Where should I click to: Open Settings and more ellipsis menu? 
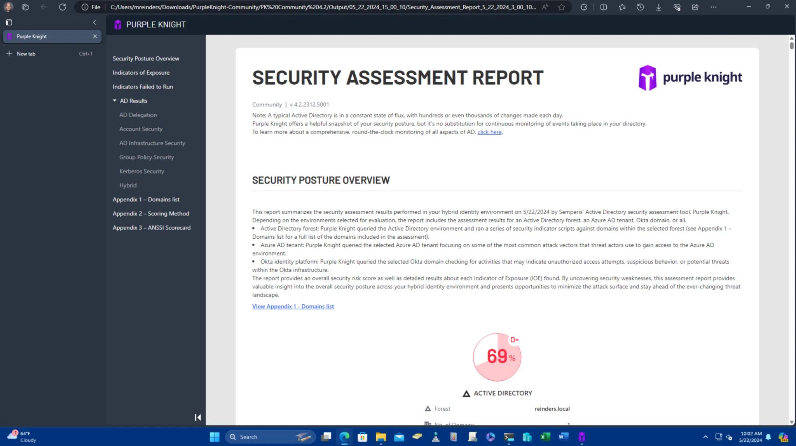[x=713, y=7]
